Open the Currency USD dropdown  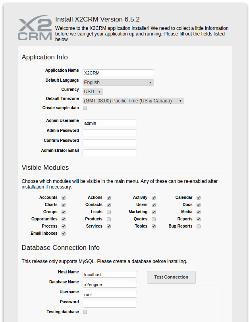pos(93,92)
